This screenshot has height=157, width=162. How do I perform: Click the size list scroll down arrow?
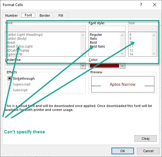154,53
